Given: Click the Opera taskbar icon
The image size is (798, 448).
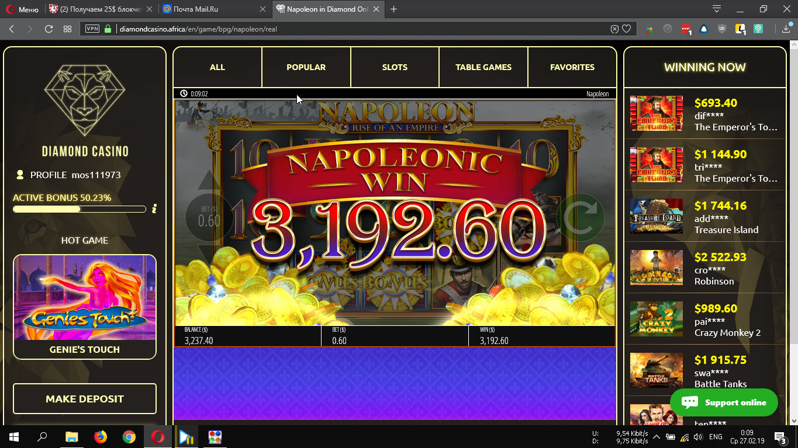Looking at the screenshot, I should click(158, 437).
